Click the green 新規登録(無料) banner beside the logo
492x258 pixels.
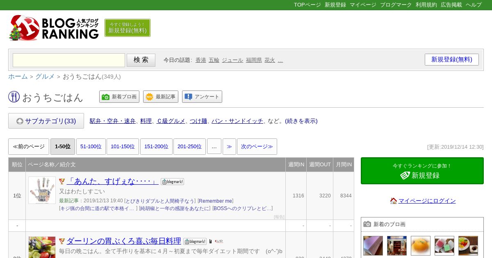[128, 28]
